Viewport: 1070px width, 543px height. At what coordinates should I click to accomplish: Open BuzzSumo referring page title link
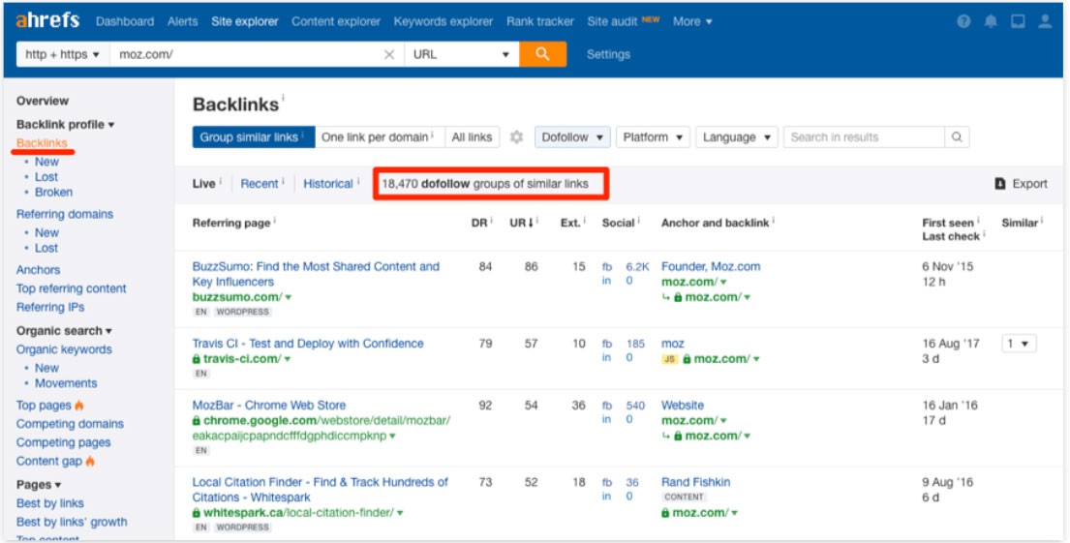point(316,274)
